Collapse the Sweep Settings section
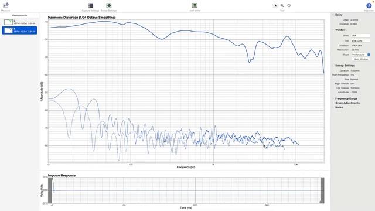 click(x=333, y=66)
